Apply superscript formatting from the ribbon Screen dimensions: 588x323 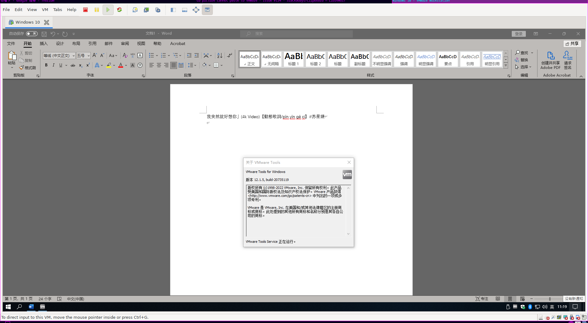coord(88,65)
